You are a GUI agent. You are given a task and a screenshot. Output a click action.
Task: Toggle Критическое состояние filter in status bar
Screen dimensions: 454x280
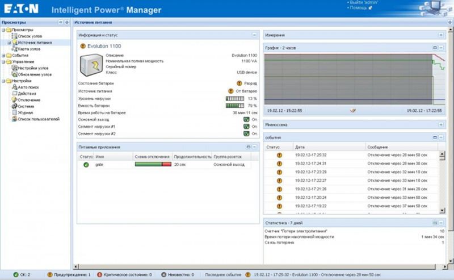click(x=126, y=274)
